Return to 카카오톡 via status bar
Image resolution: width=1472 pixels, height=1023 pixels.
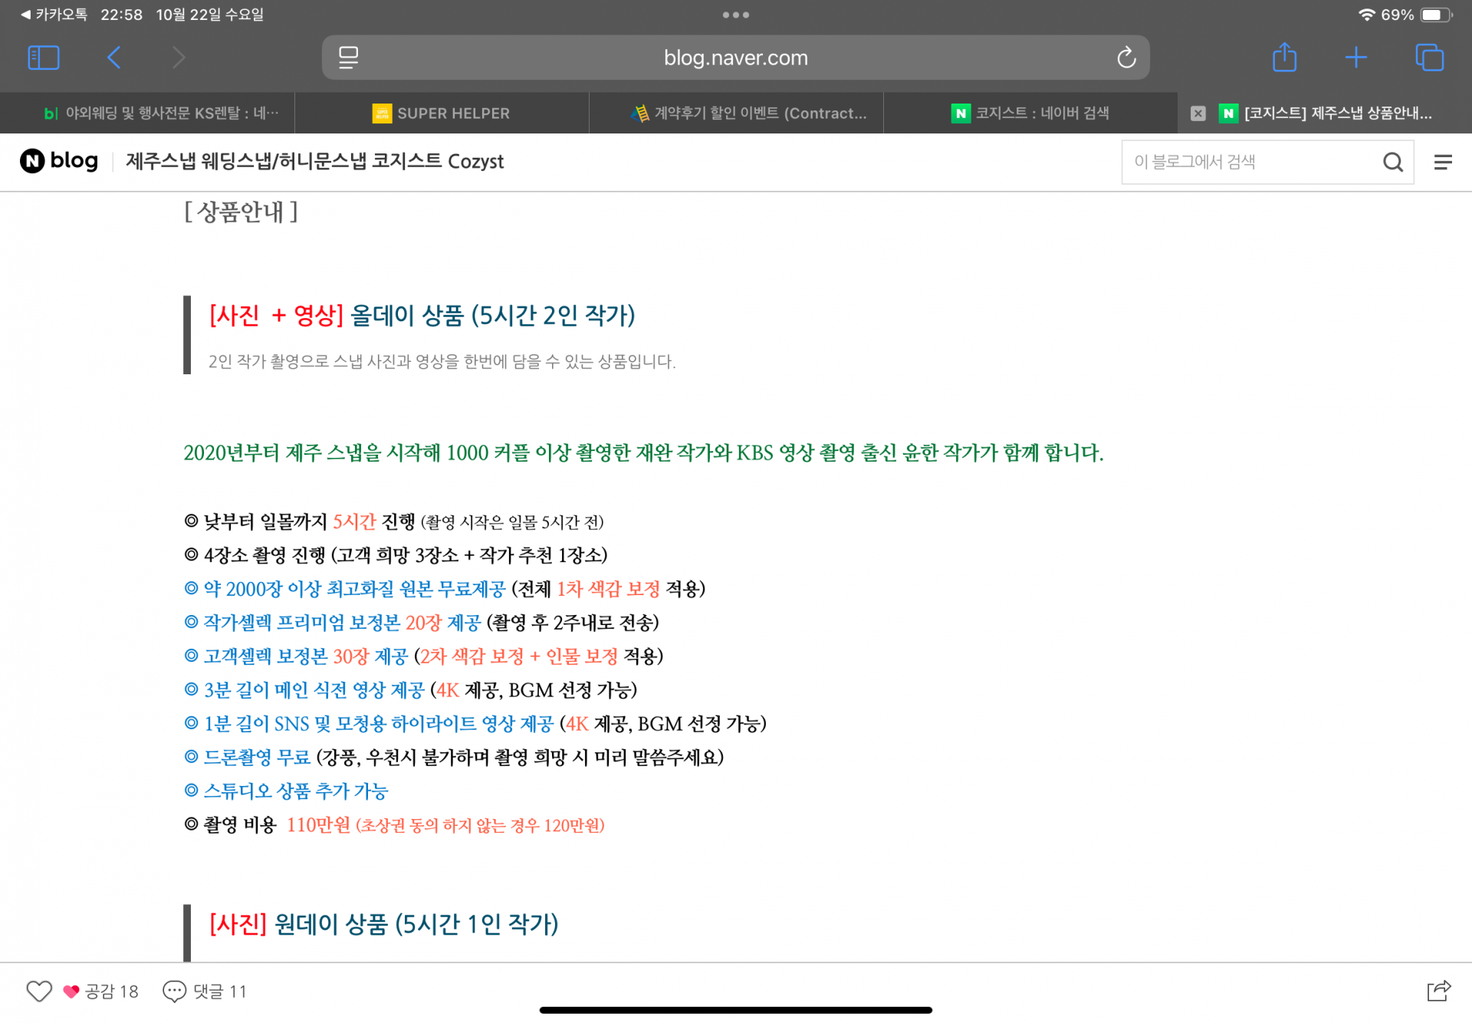[54, 15]
